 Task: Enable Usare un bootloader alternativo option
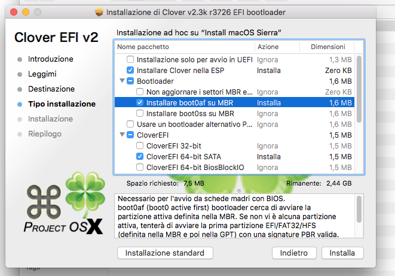coord(130,125)
